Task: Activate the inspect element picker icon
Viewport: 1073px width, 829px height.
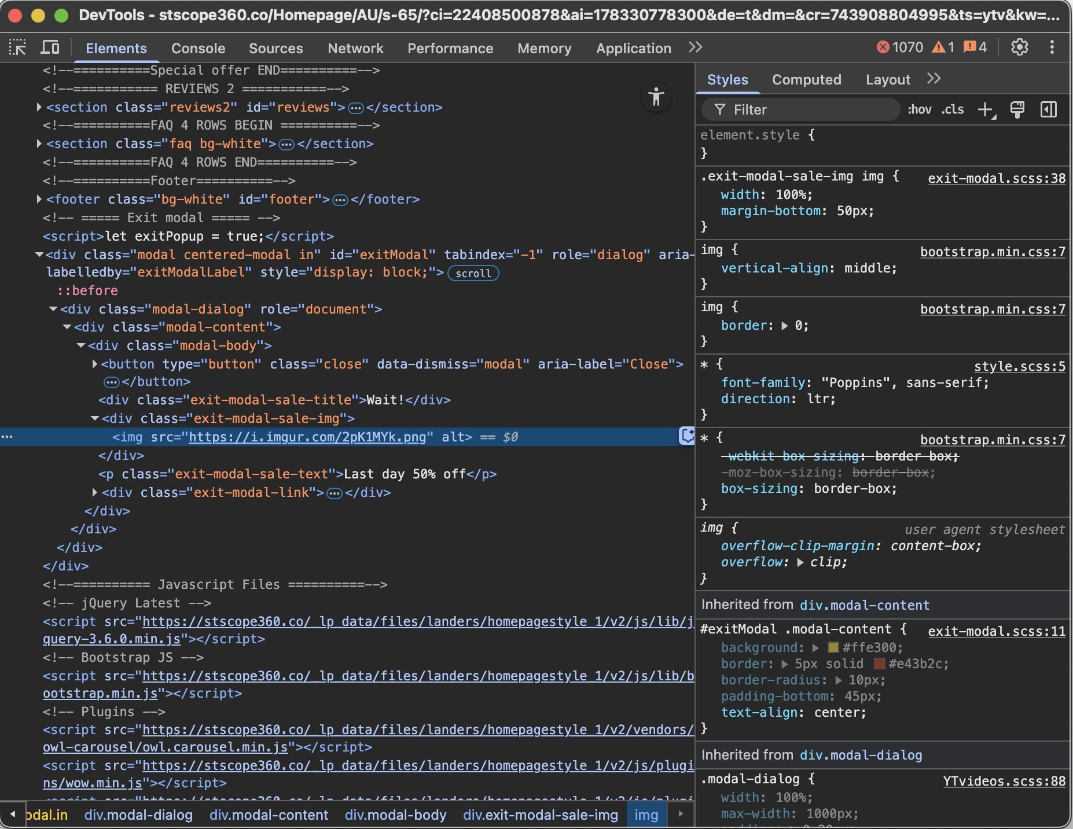Action: (17, 47)
